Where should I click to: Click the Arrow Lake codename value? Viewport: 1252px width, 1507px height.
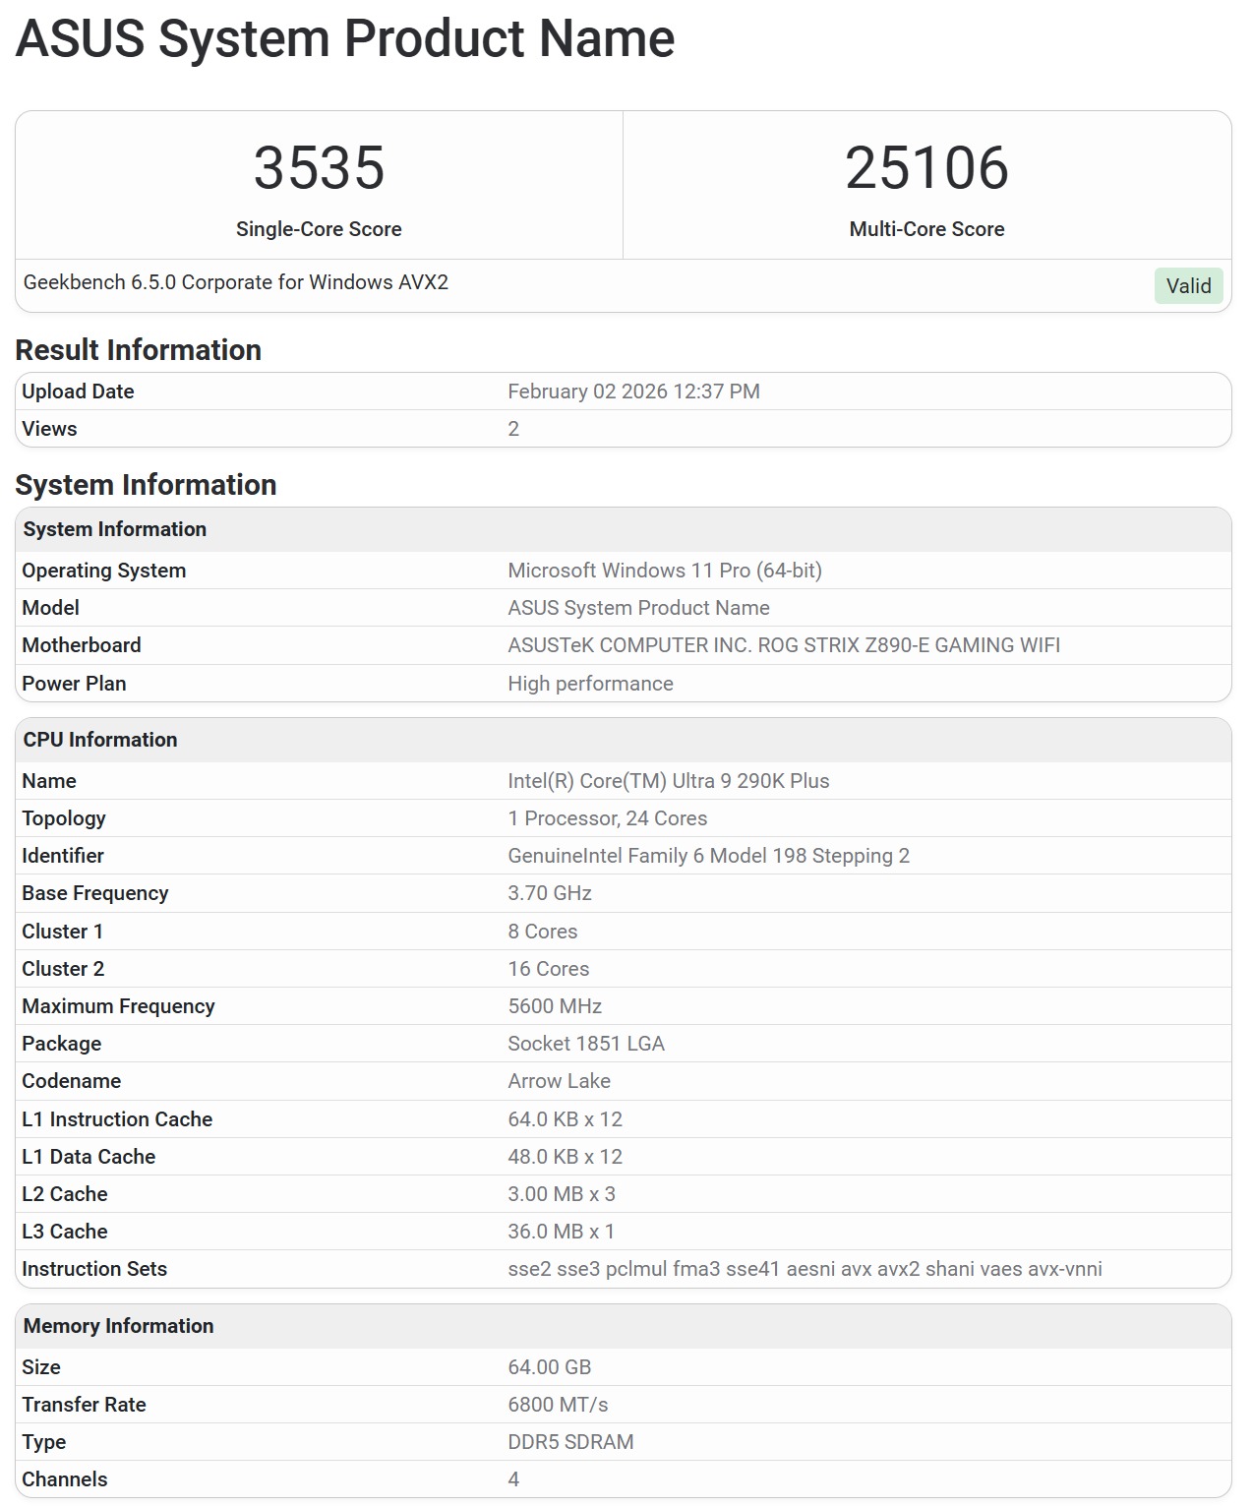[x=559, y=1081]
